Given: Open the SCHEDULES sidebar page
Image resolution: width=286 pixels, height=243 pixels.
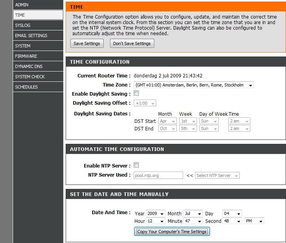Looking at the screenshot, I should click(38, 87).
